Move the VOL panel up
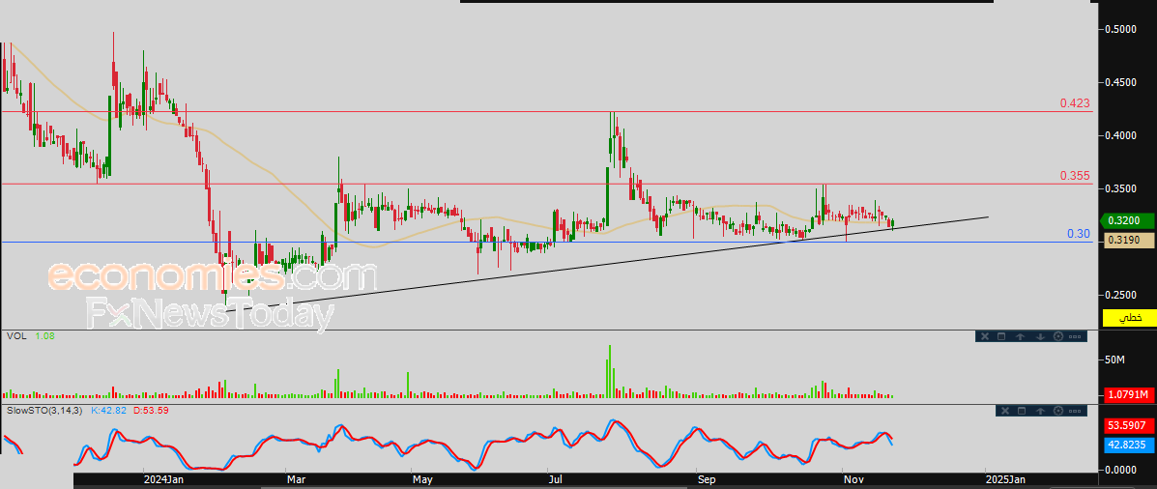Image resolution: width=1157 pixels, height=489 pixels. coord(1021,336)
